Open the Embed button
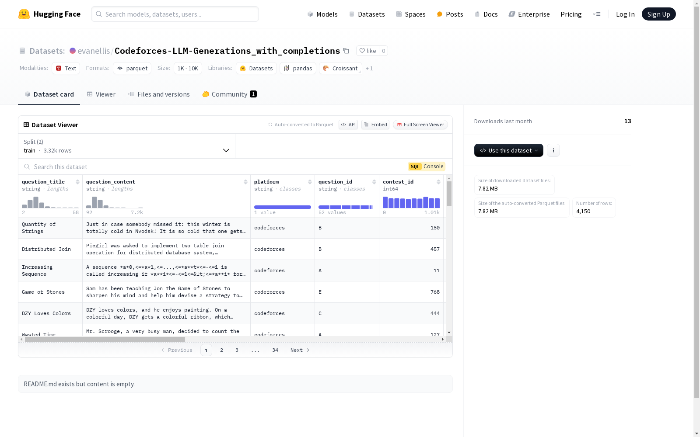This screenshot has height=437, width=700. (375, 125)
